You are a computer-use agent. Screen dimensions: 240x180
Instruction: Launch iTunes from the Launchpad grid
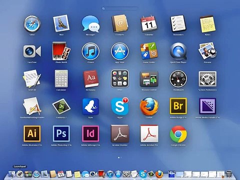(x=90, y=51)
